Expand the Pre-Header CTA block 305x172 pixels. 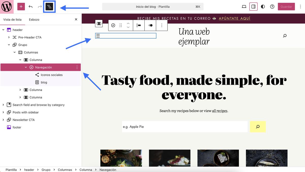[x=9, y=37]
